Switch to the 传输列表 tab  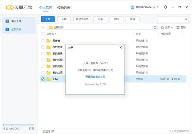(64, 7)
